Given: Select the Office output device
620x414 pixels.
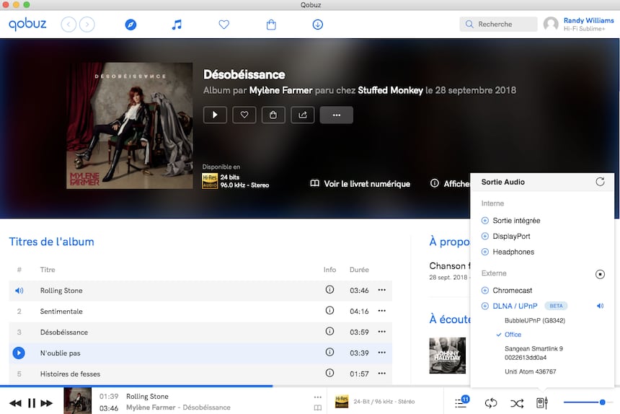Looking at the screenshot, I should (513, 335).
